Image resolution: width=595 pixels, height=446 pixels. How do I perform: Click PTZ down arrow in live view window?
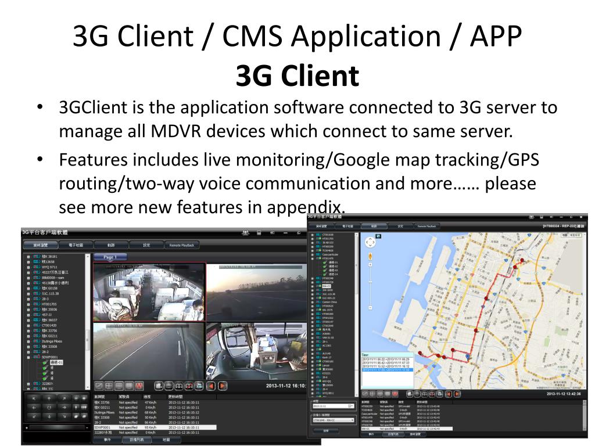(x=49, y=416)
